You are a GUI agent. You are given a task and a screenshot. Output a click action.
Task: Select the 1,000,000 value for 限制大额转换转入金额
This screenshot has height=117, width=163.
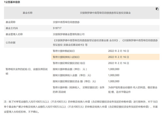(114, 75)
